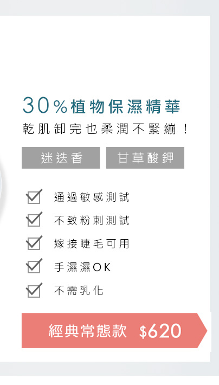Click the $620 price text
219x385 pixels.
(x=160, y=331)
